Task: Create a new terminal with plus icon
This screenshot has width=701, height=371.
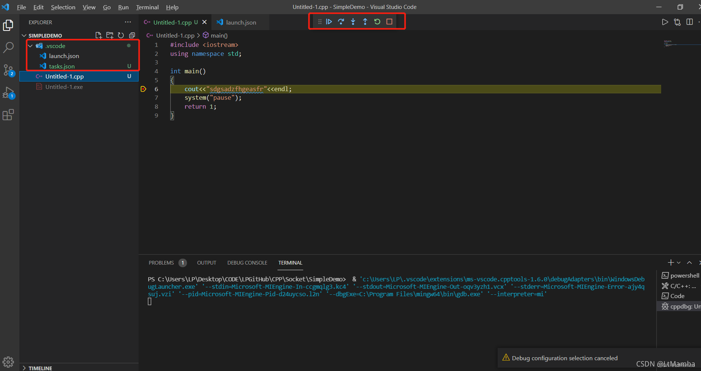Action: pyautogui.click(x=671, y=263)
